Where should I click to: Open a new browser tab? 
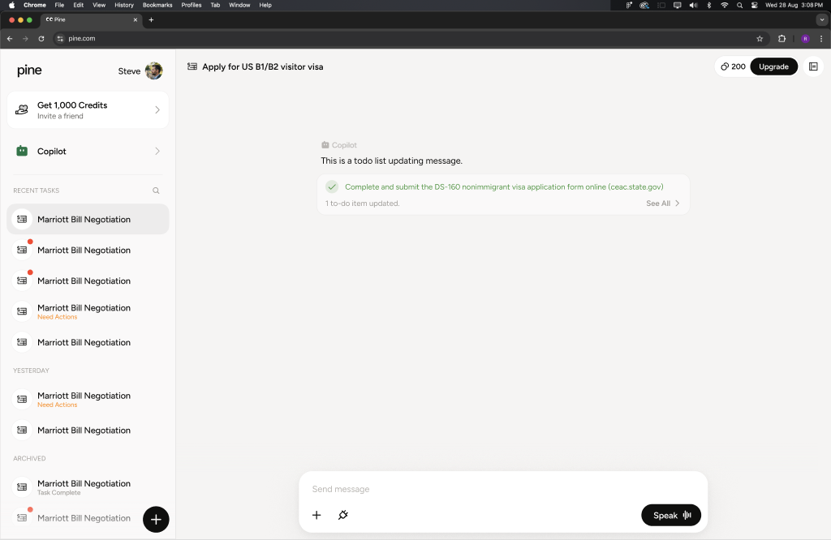pos(151,19)
